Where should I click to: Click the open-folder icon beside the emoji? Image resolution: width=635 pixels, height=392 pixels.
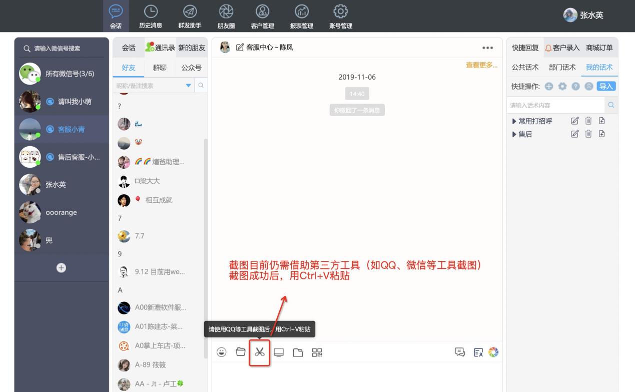click(x=241, y=352)
